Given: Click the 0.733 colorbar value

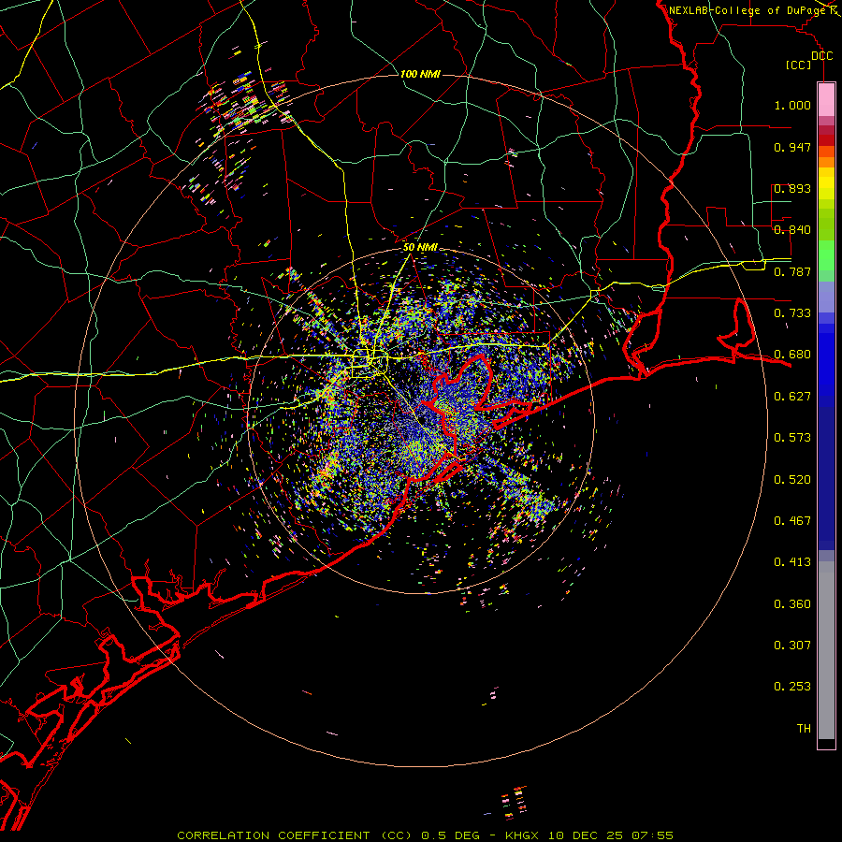Looking at the screenshot, I should 792,313.
